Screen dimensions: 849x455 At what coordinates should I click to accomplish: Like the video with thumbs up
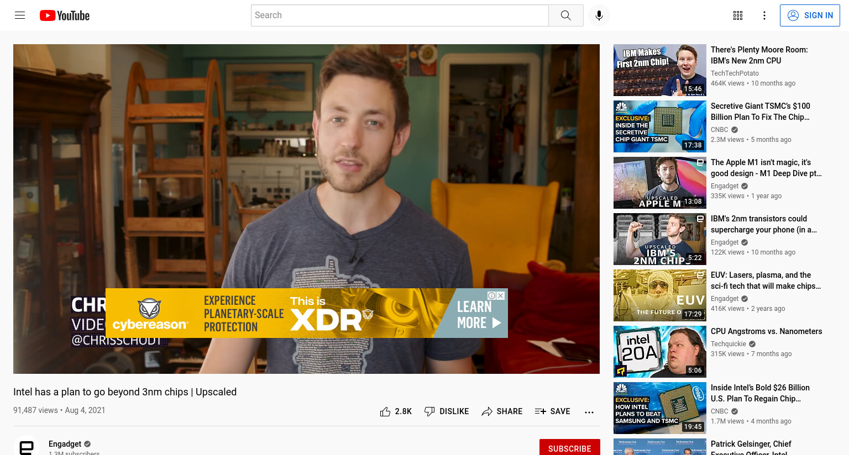[396, 411]
